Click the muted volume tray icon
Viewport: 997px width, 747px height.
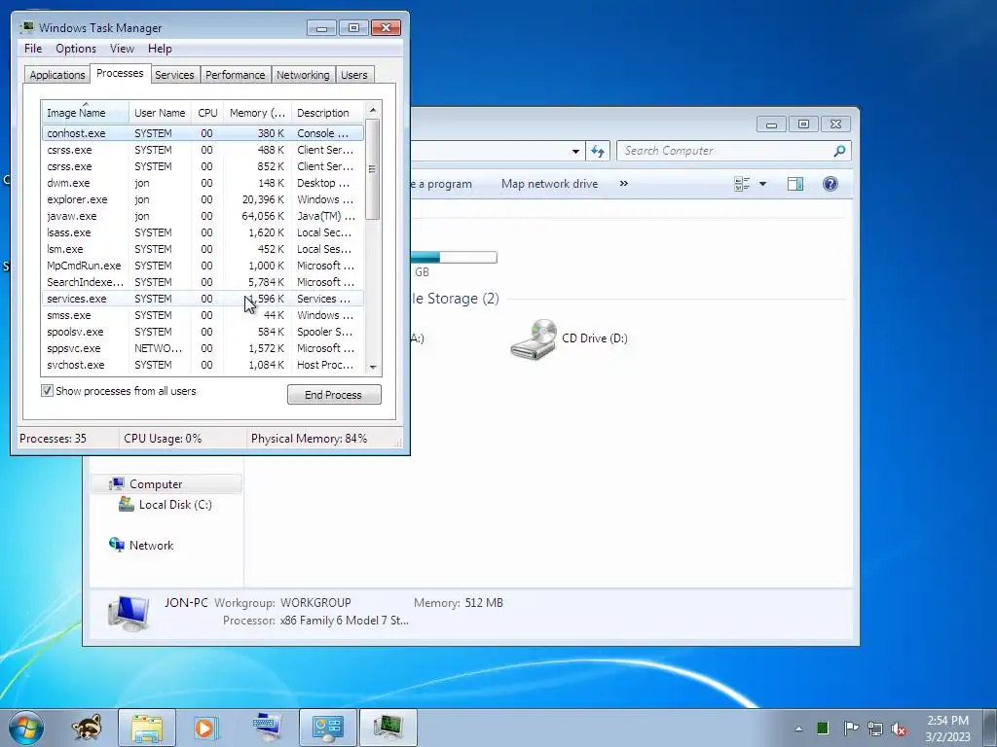(899, 729)
